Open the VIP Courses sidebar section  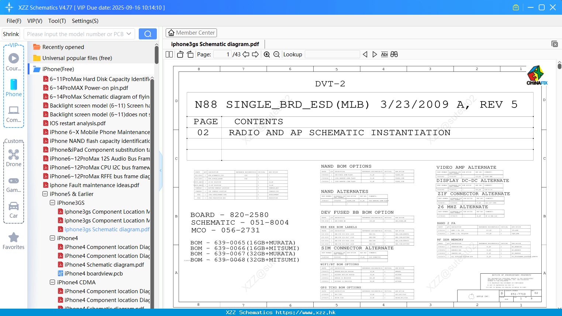tap(14, 62)
